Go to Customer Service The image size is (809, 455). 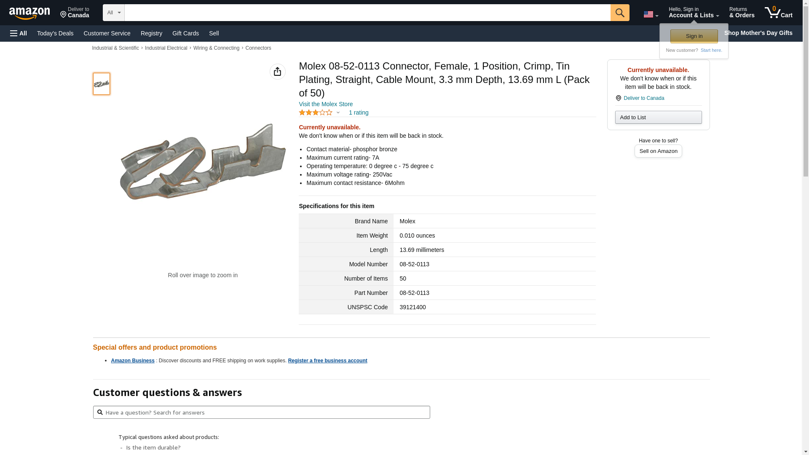[x=107, y=33]
